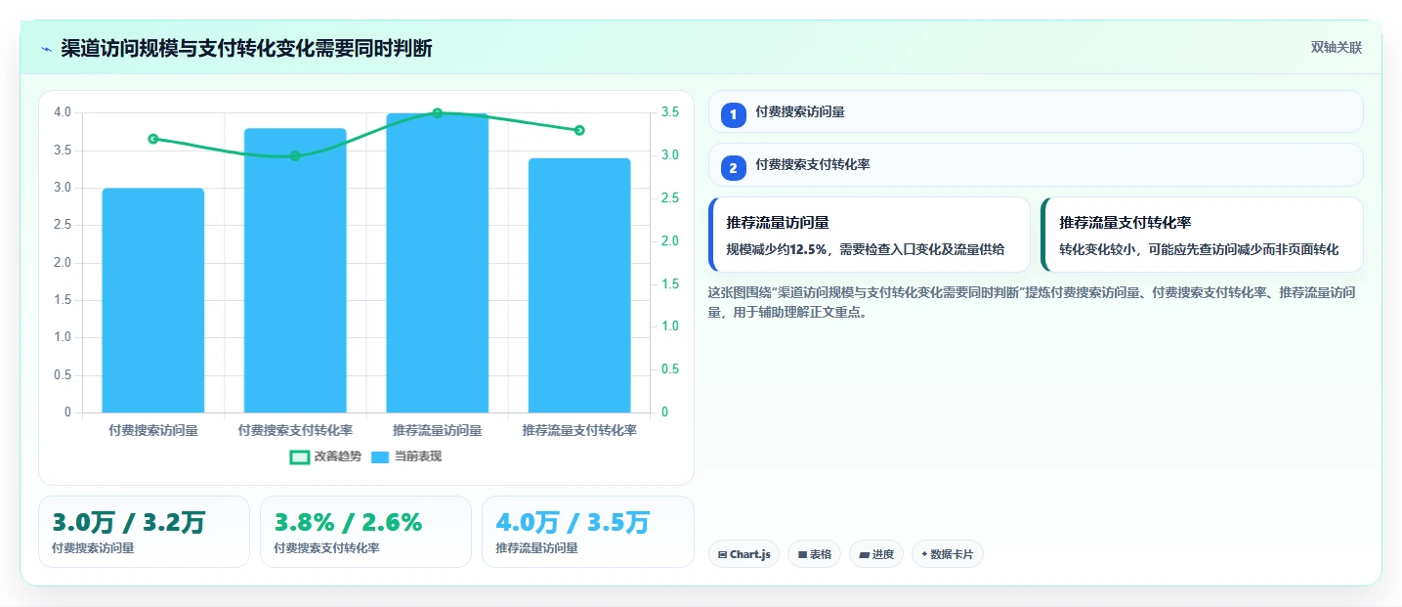Click the blue bar for 推荐流量支付转化率

[579, 285]
